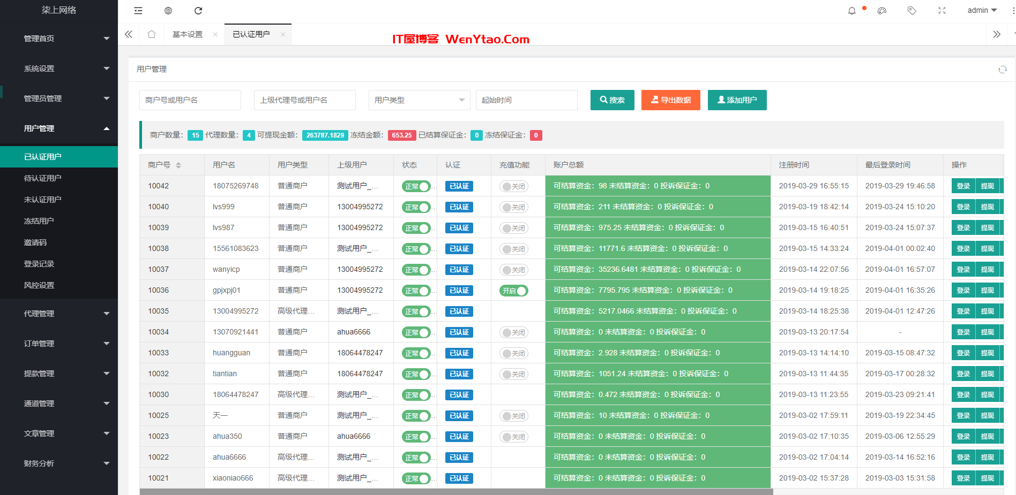1016x495 pixels.
Task: Click 提现 for merchant 10033
Action: (987, 353)
